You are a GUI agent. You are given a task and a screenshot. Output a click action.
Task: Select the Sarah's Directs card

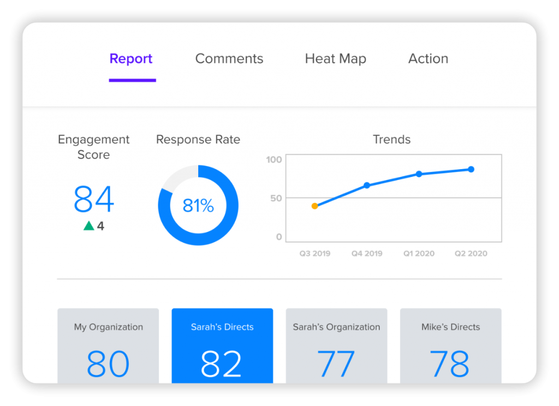[x=223, y=346]
